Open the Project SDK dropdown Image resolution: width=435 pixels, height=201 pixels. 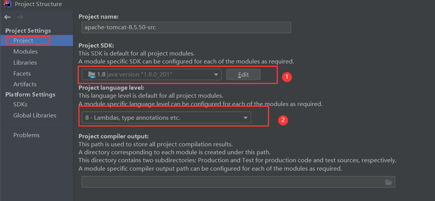click(151, 74)
